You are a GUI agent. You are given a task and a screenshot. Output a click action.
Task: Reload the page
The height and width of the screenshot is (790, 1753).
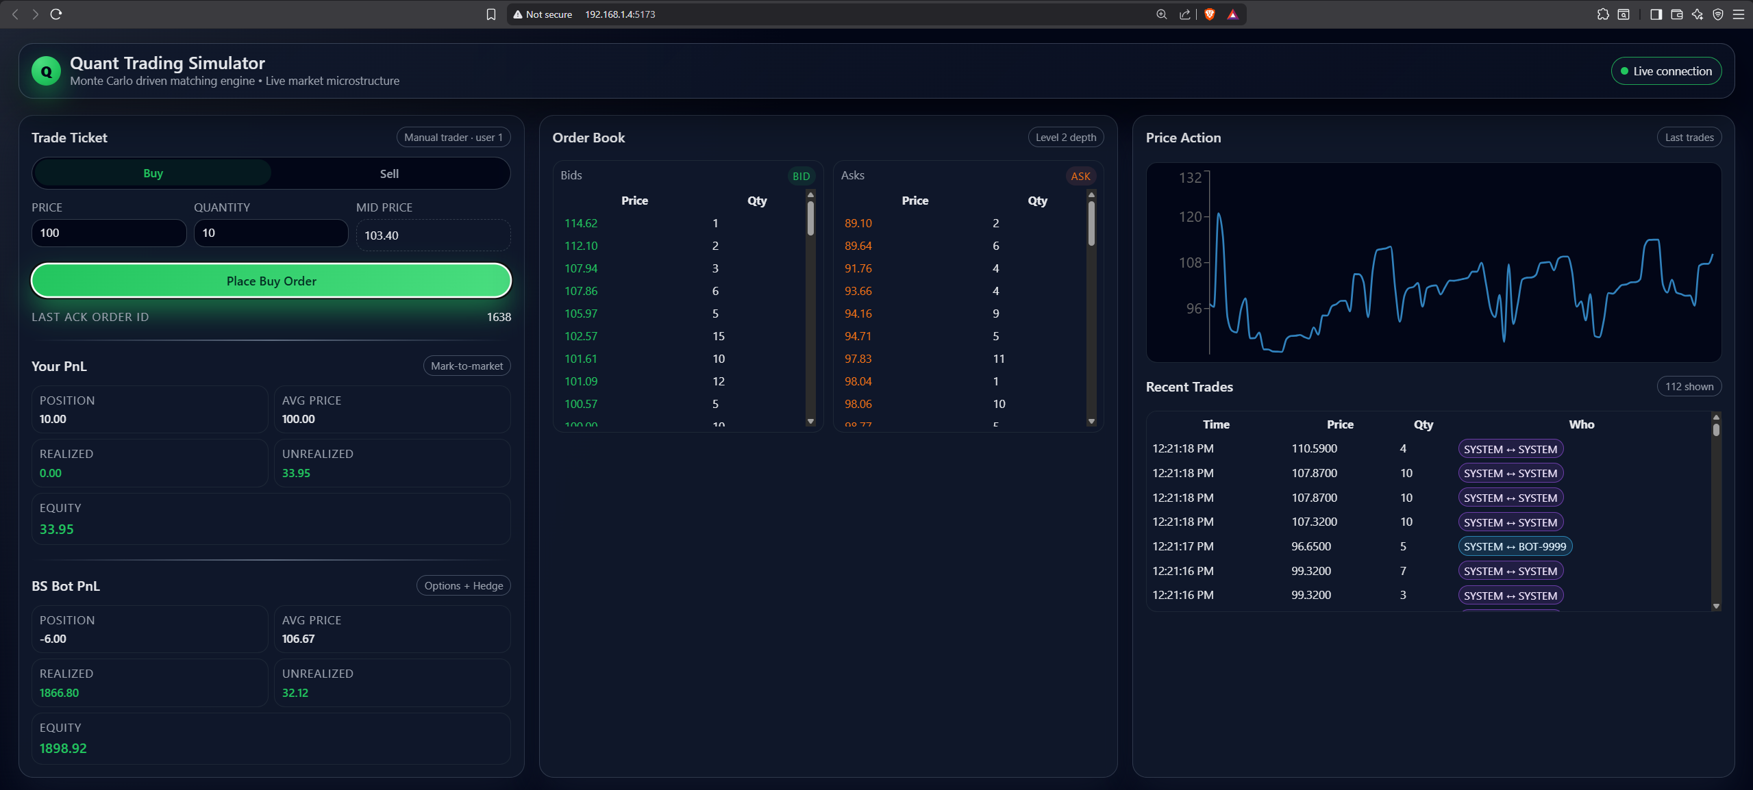click(56, 14)
